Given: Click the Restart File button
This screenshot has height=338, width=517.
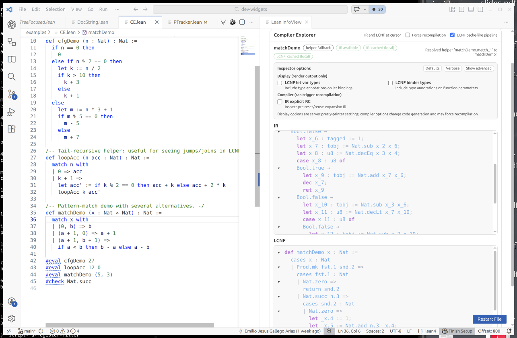Looking at the screenshot, I should click(x=489, y=319).
